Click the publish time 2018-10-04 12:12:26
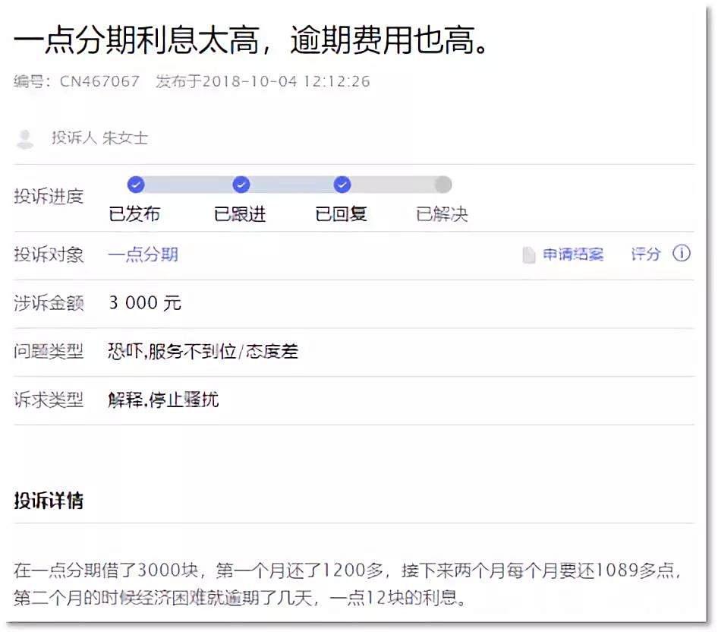718x632 pixels. click(x=286, y=81)
